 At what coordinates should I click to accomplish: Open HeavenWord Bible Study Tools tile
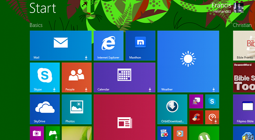[x=244, y=77]
